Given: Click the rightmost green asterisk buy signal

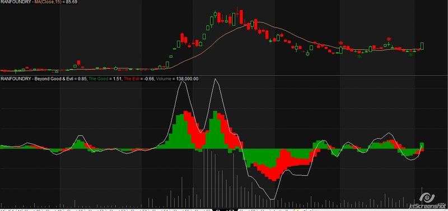Looking at the screenshot, I should click(411, 54).
